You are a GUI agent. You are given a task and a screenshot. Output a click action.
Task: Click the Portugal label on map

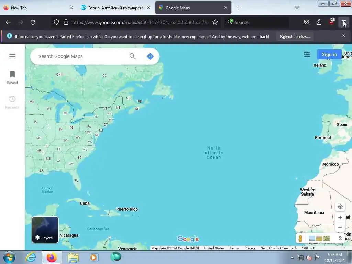[322, 138]
